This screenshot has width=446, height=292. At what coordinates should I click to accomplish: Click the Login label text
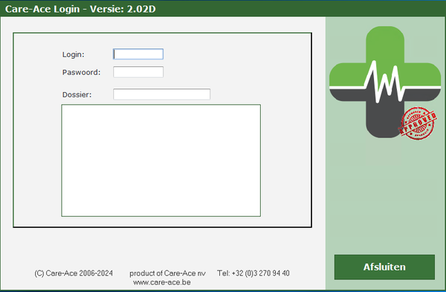pos(74,54)
